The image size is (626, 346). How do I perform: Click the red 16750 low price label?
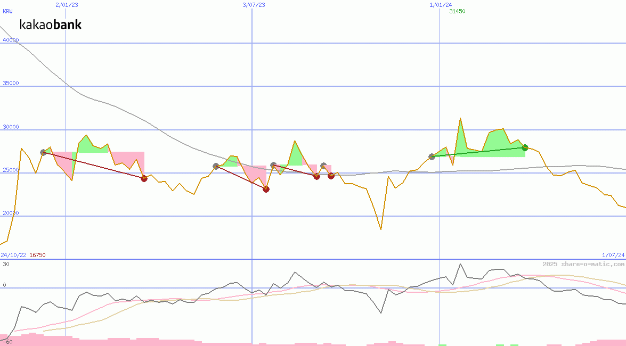click(37, 255)
